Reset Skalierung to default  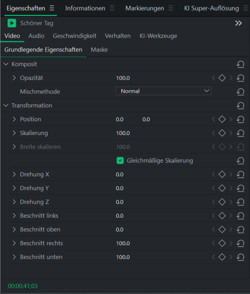(240, 133)
